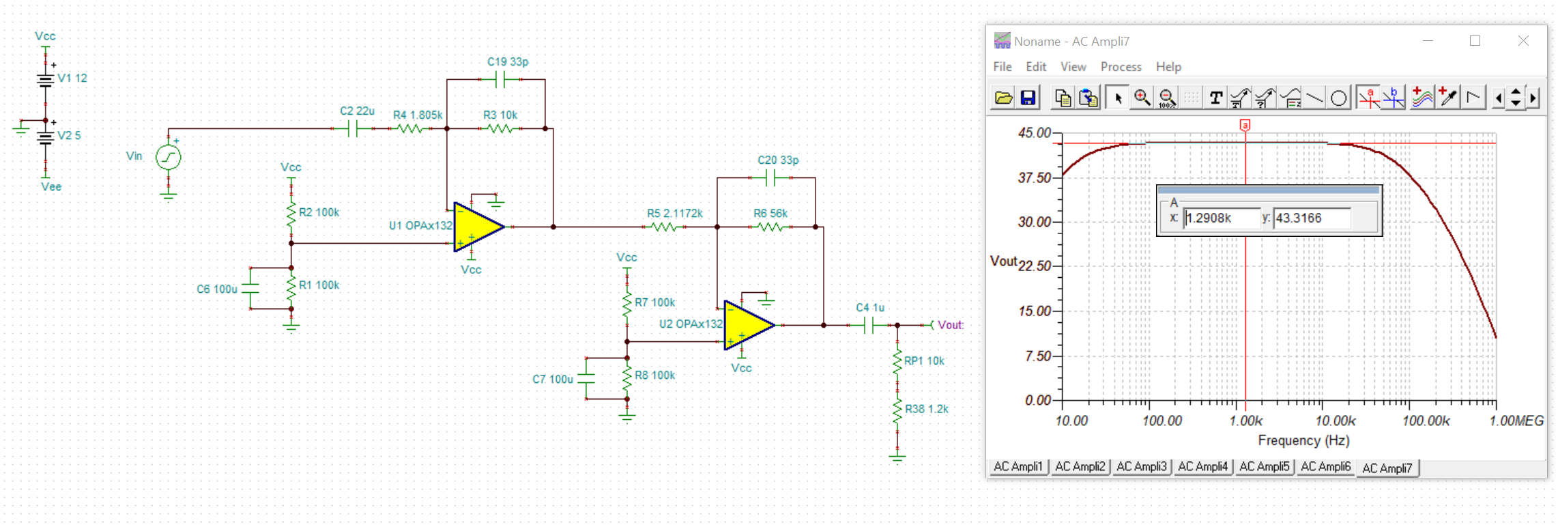This screenshot has width=1558, height=527.
Task: Click the Frequency (Hz) axis label
Action: pyautogui.click(x=1303, y=440)
